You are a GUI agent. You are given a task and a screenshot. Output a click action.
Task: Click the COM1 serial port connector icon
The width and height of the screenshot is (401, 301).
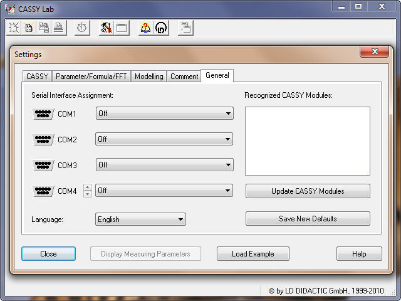(43, 114)
